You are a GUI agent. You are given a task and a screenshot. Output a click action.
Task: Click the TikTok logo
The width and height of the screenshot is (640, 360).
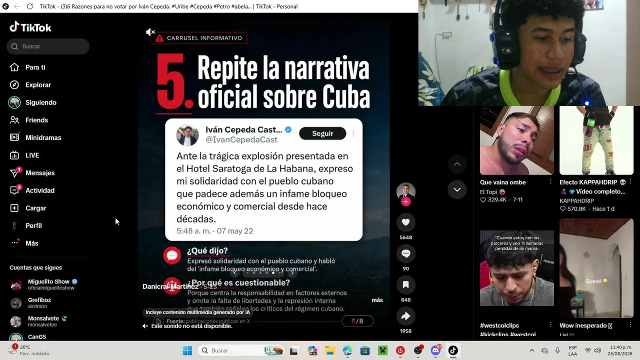[x=30, y=27]
